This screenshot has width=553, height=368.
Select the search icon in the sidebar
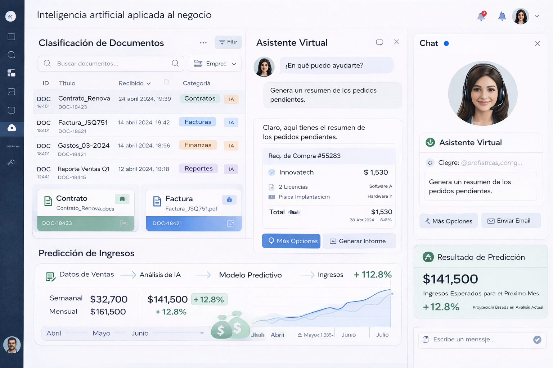pyautogui.click(x=11, y=54)
